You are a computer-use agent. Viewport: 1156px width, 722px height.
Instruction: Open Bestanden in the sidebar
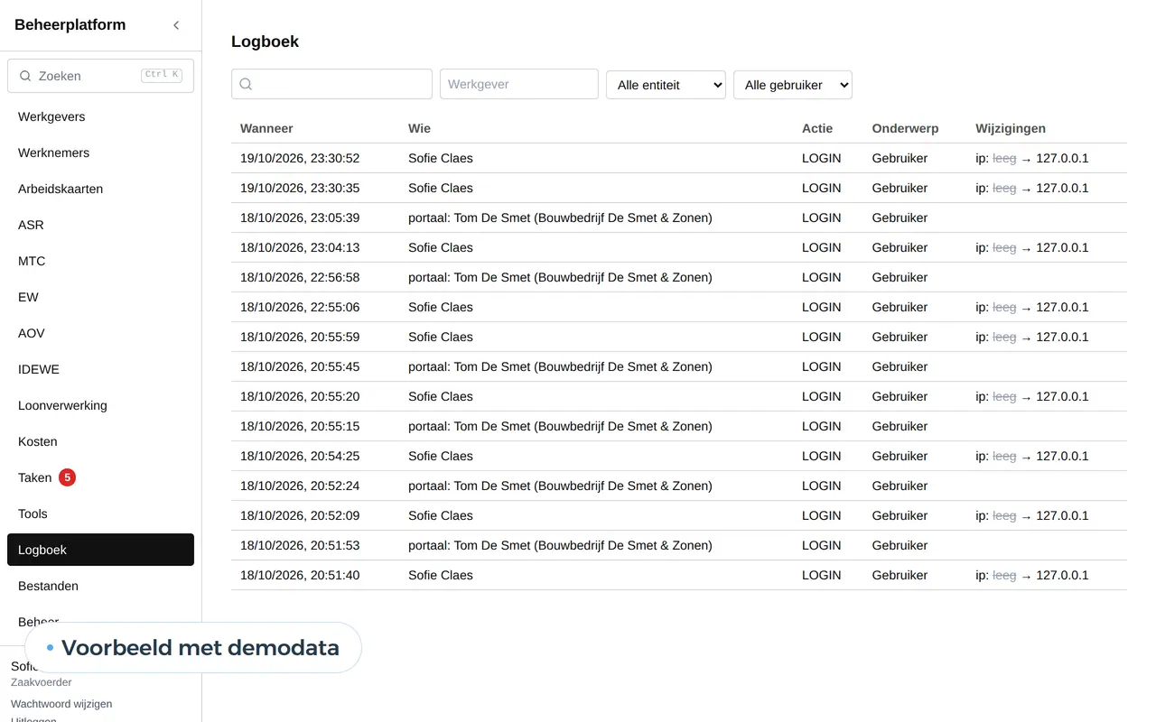100,586
